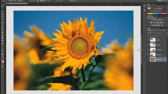Click the red channel value field
The width and height of the screenshot is (168, 94).
(x=164, y=7)
